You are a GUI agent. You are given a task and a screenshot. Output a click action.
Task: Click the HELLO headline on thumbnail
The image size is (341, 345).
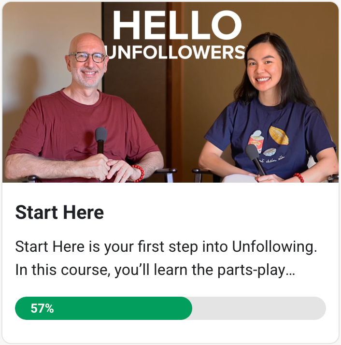click(177, 25)
